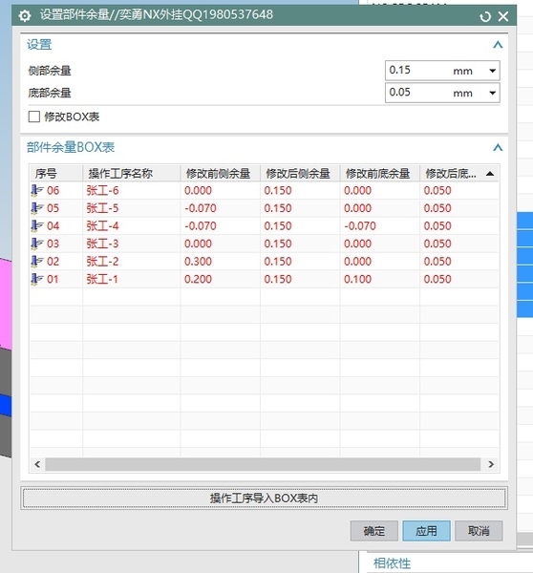Close the 设置部件余量 dialog
533x573 pixels.
[x=503, y=16]
